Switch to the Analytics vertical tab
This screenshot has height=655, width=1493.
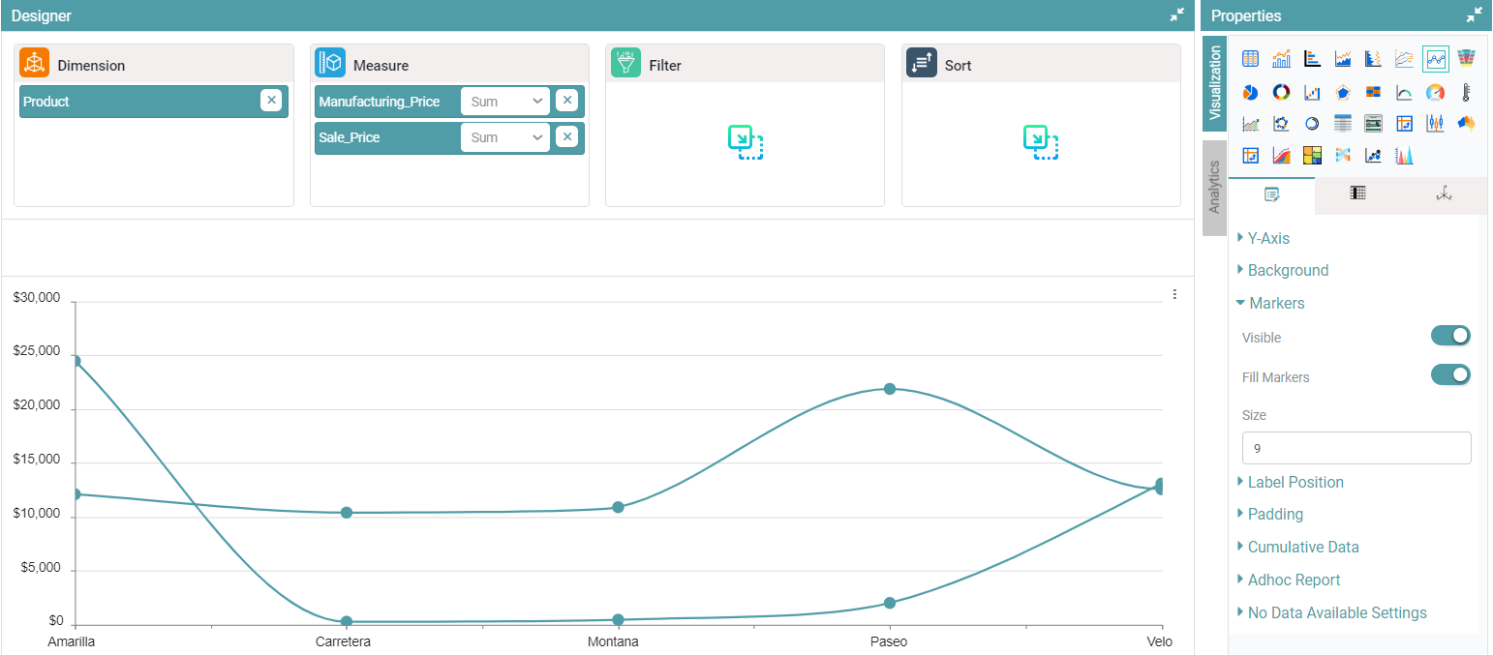tap(1214, 188)
